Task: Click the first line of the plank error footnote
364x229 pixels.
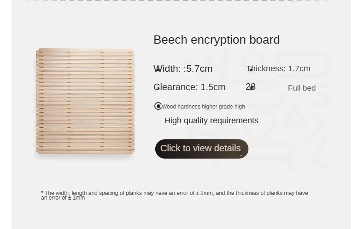Action: pyautogui.click(x=176, y=193)
